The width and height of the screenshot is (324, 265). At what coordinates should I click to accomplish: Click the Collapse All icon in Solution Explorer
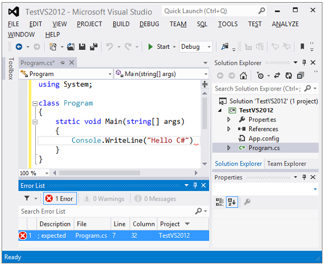(x=300, y=75)
